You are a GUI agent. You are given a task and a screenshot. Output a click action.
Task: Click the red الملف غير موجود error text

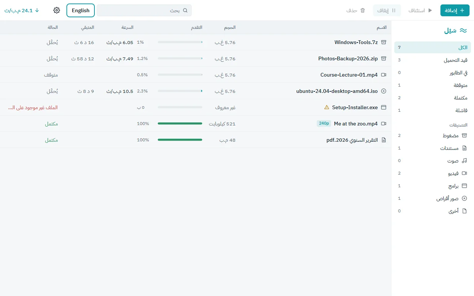(33, 107)
